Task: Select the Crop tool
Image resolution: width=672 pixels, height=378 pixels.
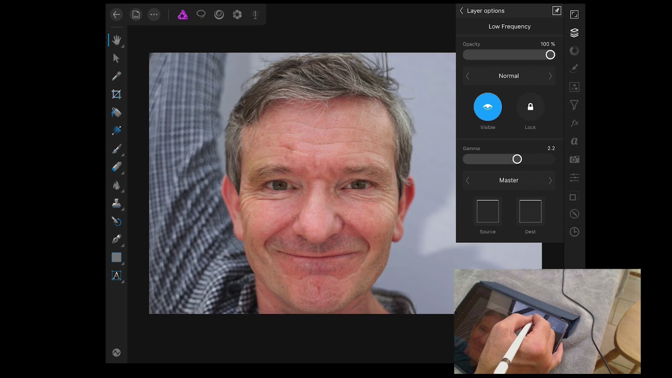Action: [x=117, y=94]
